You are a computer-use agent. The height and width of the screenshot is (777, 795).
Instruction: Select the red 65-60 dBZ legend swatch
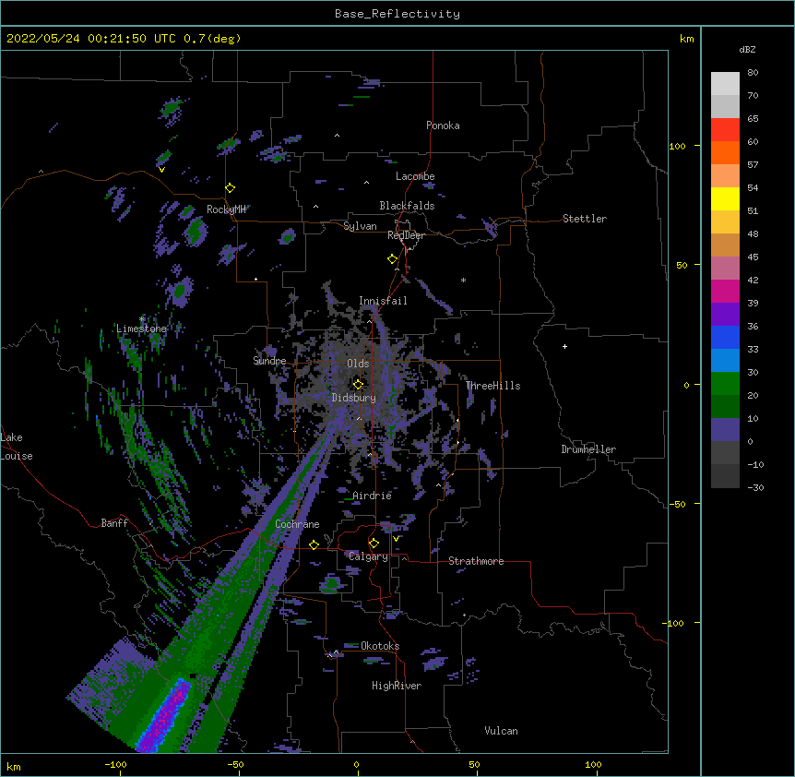(x=725, y=130)
